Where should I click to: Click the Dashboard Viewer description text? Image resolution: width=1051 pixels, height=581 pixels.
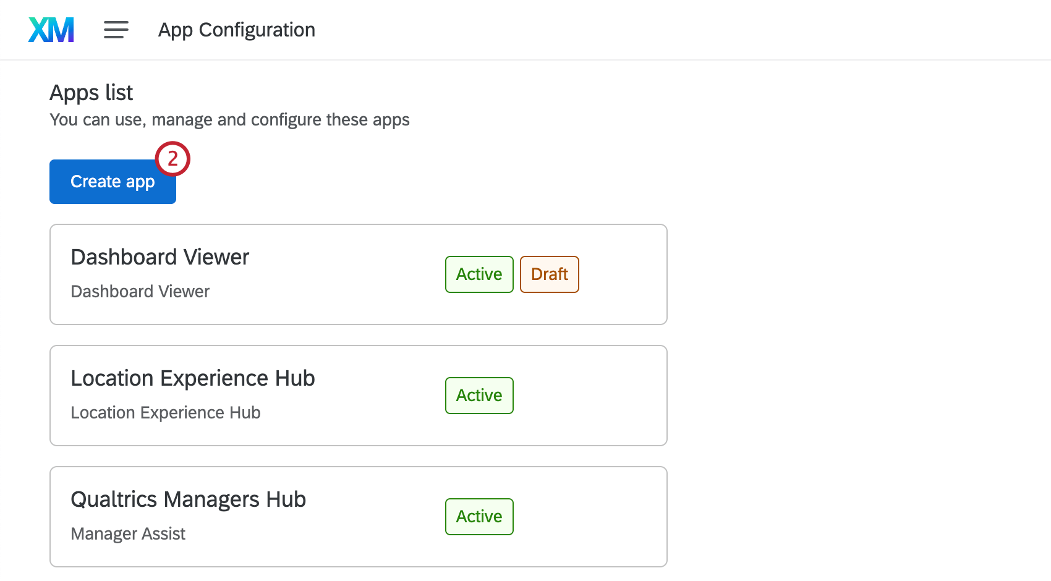pyautogui.click(x=140, y=291)
